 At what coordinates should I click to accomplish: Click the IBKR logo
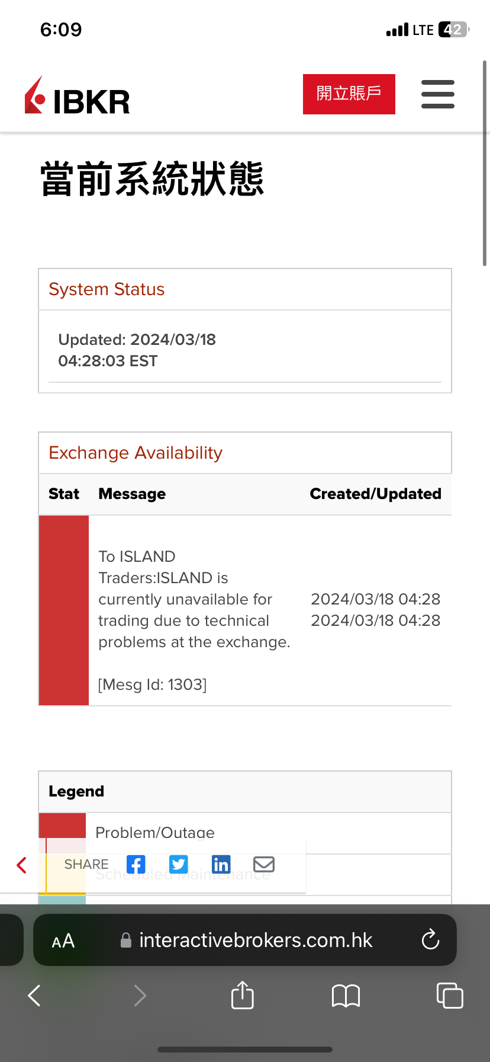78,96
